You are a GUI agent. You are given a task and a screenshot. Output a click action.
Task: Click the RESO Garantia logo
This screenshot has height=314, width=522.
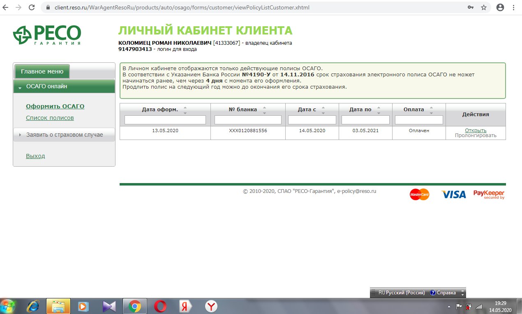(x=47, y=35)
